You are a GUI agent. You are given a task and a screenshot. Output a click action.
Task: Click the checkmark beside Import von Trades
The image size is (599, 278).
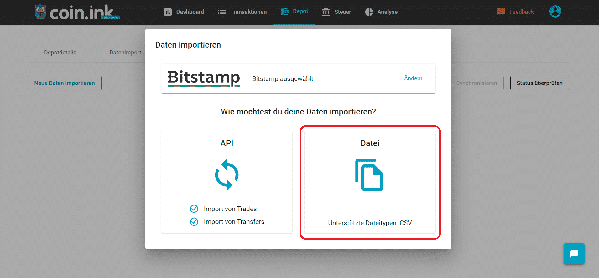194,209
